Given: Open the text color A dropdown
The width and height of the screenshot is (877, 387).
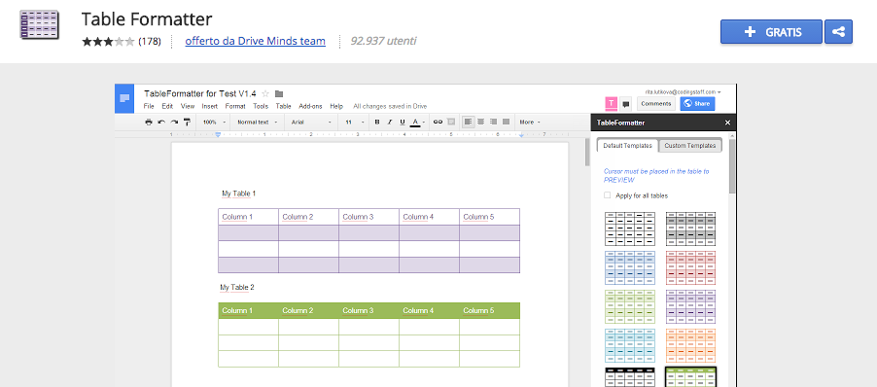Looking at the screenshot, I should (x=418, y=122).
